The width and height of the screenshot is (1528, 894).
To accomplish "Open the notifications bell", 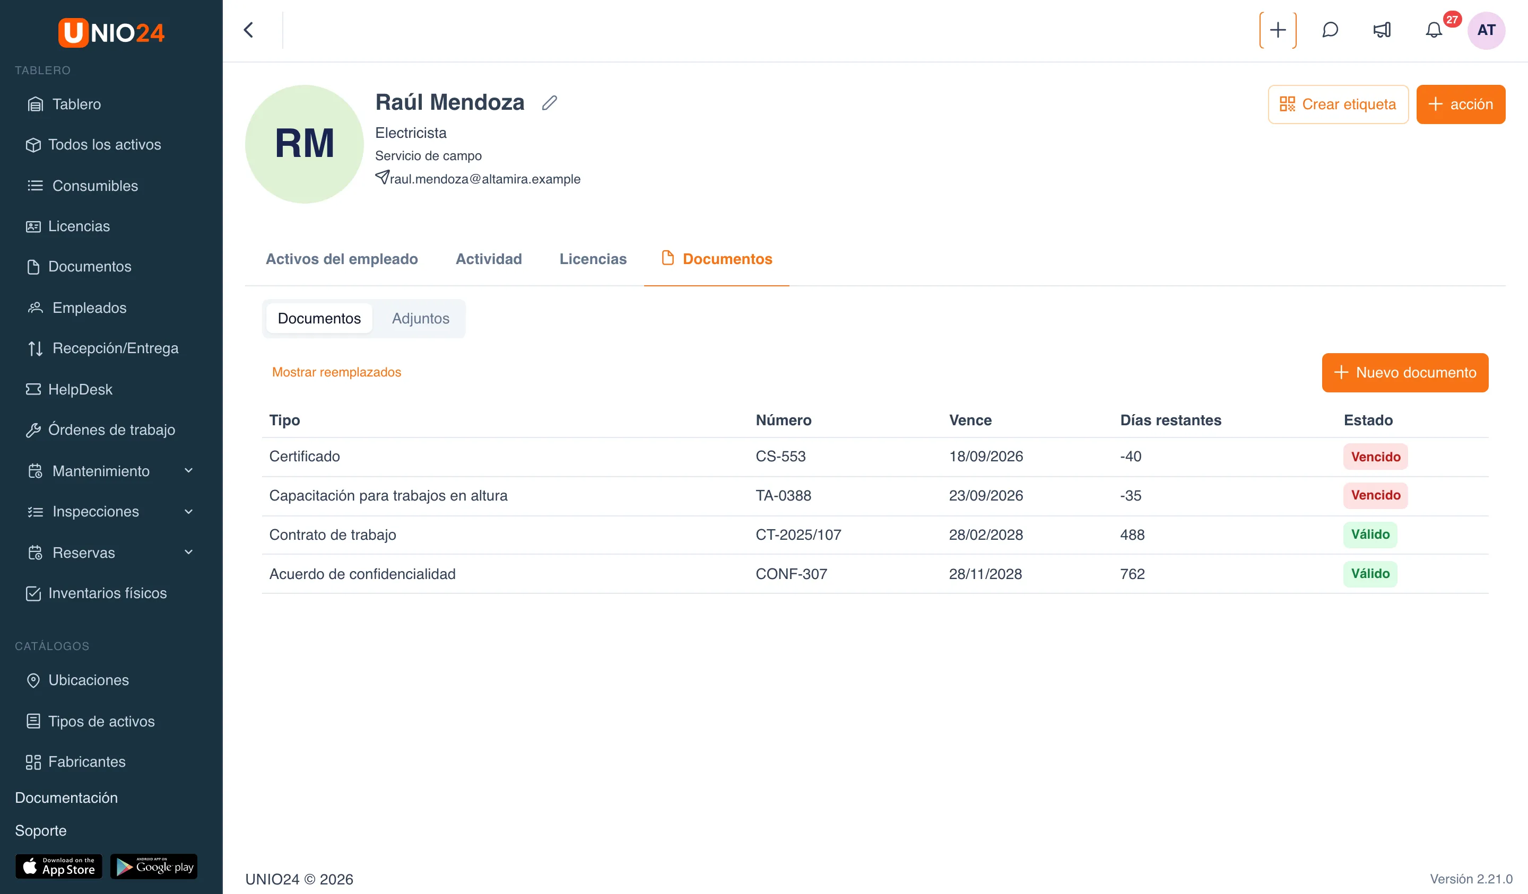I will [x=1434, y=30].
